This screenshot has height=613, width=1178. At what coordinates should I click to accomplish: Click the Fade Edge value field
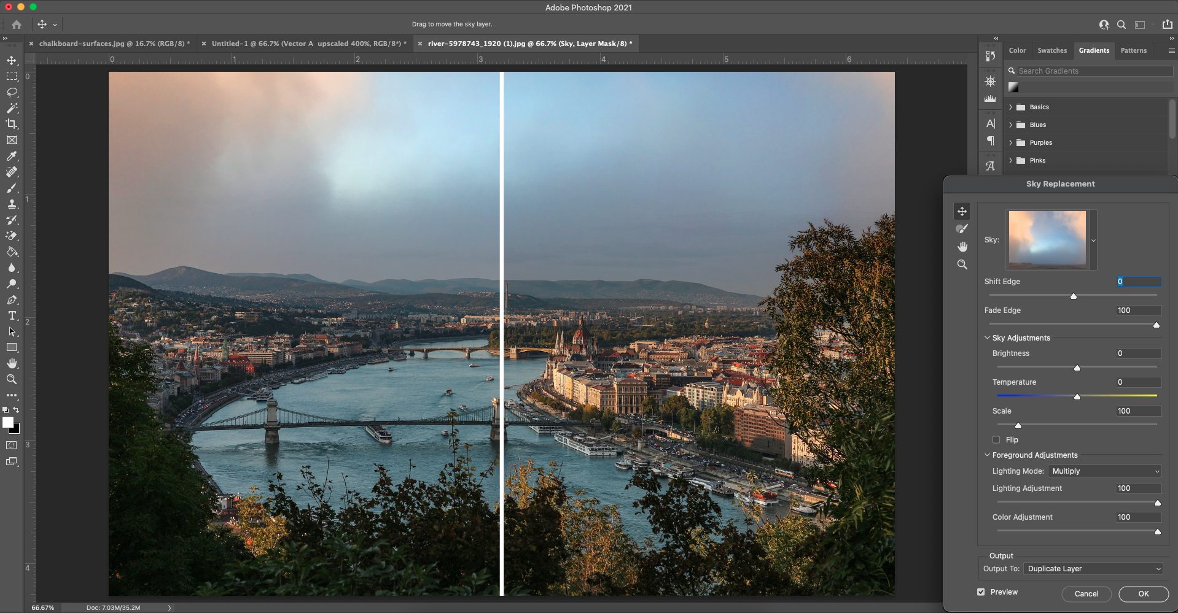1138,310
